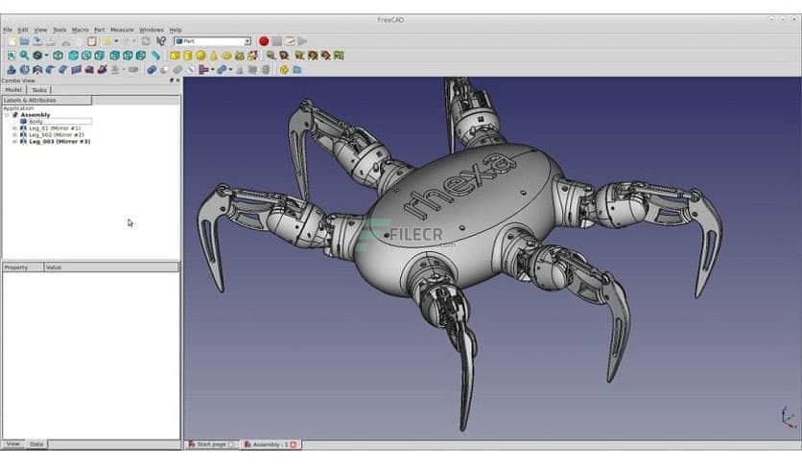Click the Stop macro recording square
Viewport: 802px width, 464px height.
click(x=276, y=41)
